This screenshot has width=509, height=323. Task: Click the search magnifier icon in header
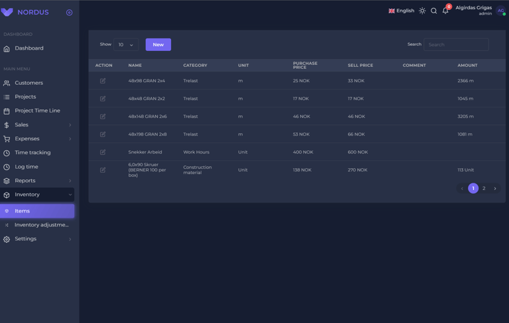pyautogui.click(x=433, y=11)
